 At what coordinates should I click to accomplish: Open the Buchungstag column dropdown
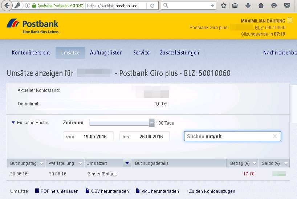(41, 163)
